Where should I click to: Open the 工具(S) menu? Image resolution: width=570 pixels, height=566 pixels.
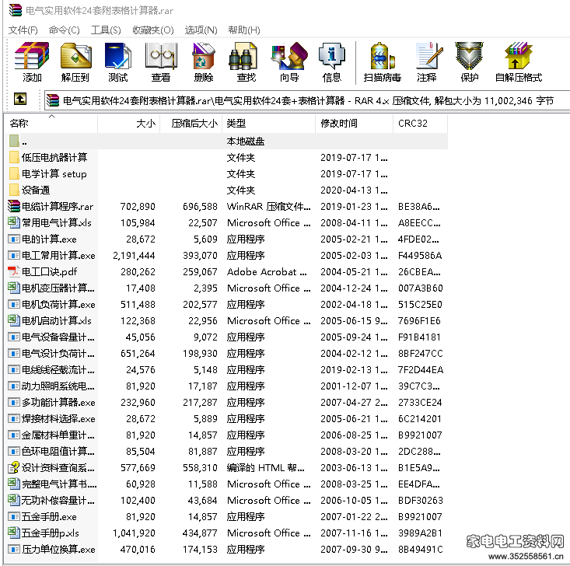[x=106, y=30]
